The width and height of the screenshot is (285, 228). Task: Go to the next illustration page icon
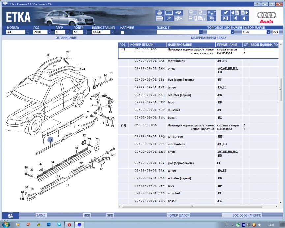244,13
